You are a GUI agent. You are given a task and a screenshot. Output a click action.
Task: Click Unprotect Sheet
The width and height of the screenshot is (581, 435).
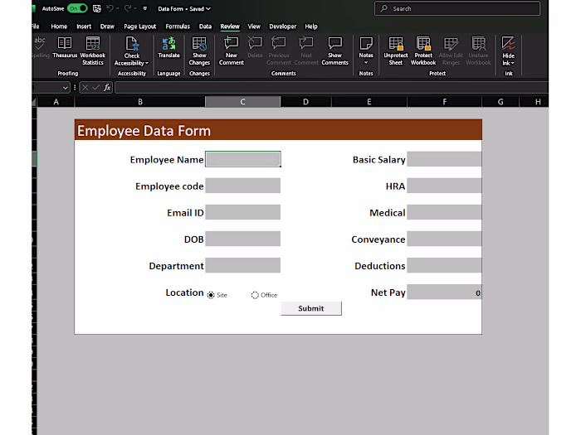pos(395,51)
